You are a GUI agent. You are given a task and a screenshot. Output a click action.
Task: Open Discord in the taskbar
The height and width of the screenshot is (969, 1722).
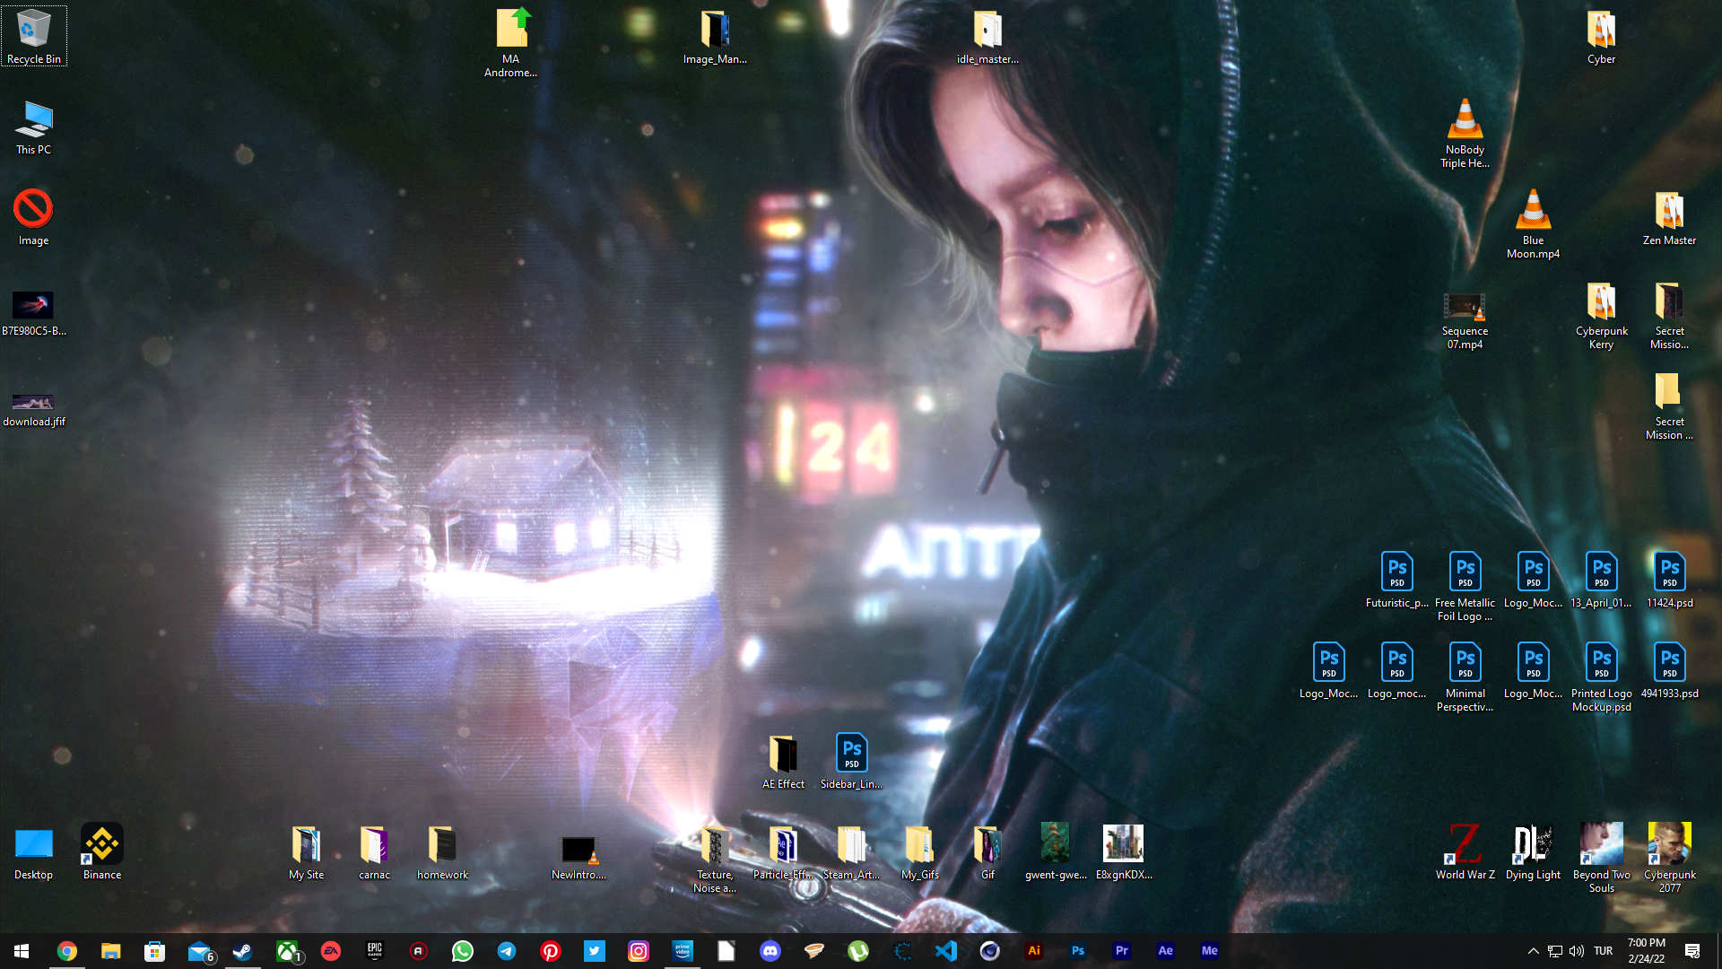click(x=770, y=951)
